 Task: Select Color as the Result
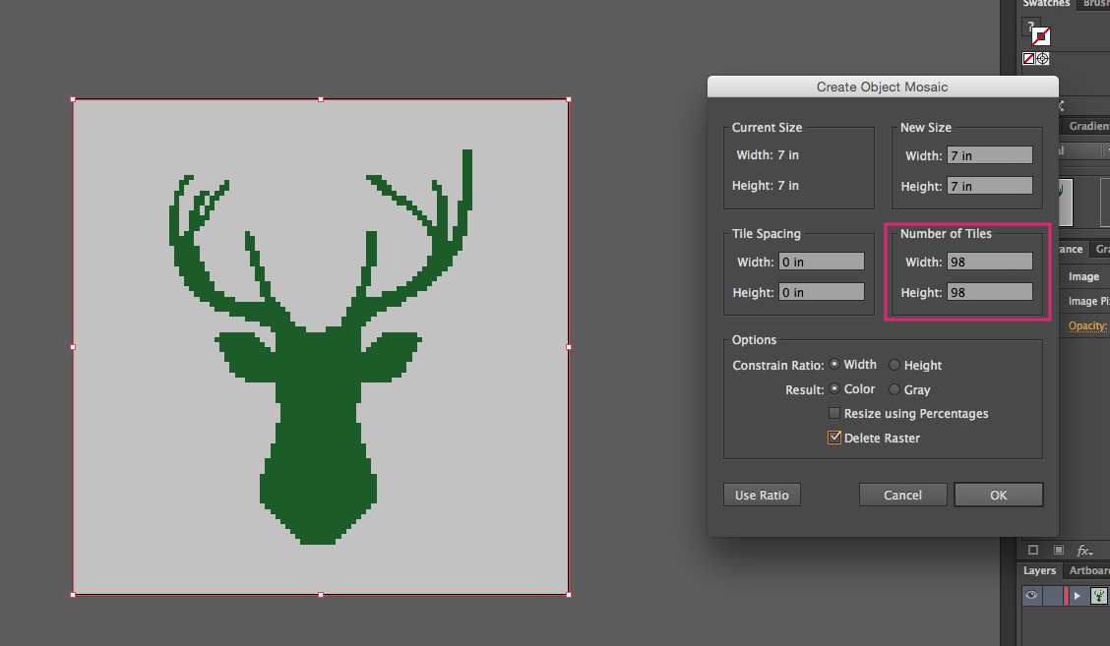point(834,389)
